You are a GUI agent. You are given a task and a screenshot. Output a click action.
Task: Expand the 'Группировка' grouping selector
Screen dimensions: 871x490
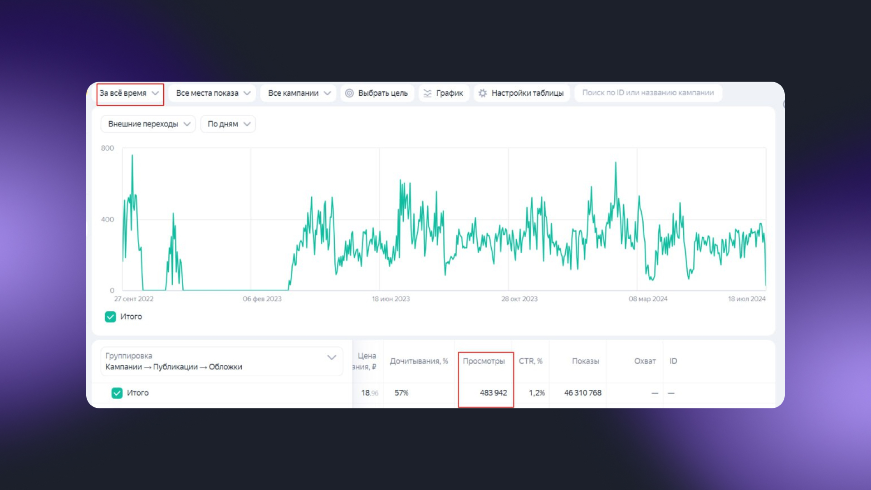click(x=221, y=362)
